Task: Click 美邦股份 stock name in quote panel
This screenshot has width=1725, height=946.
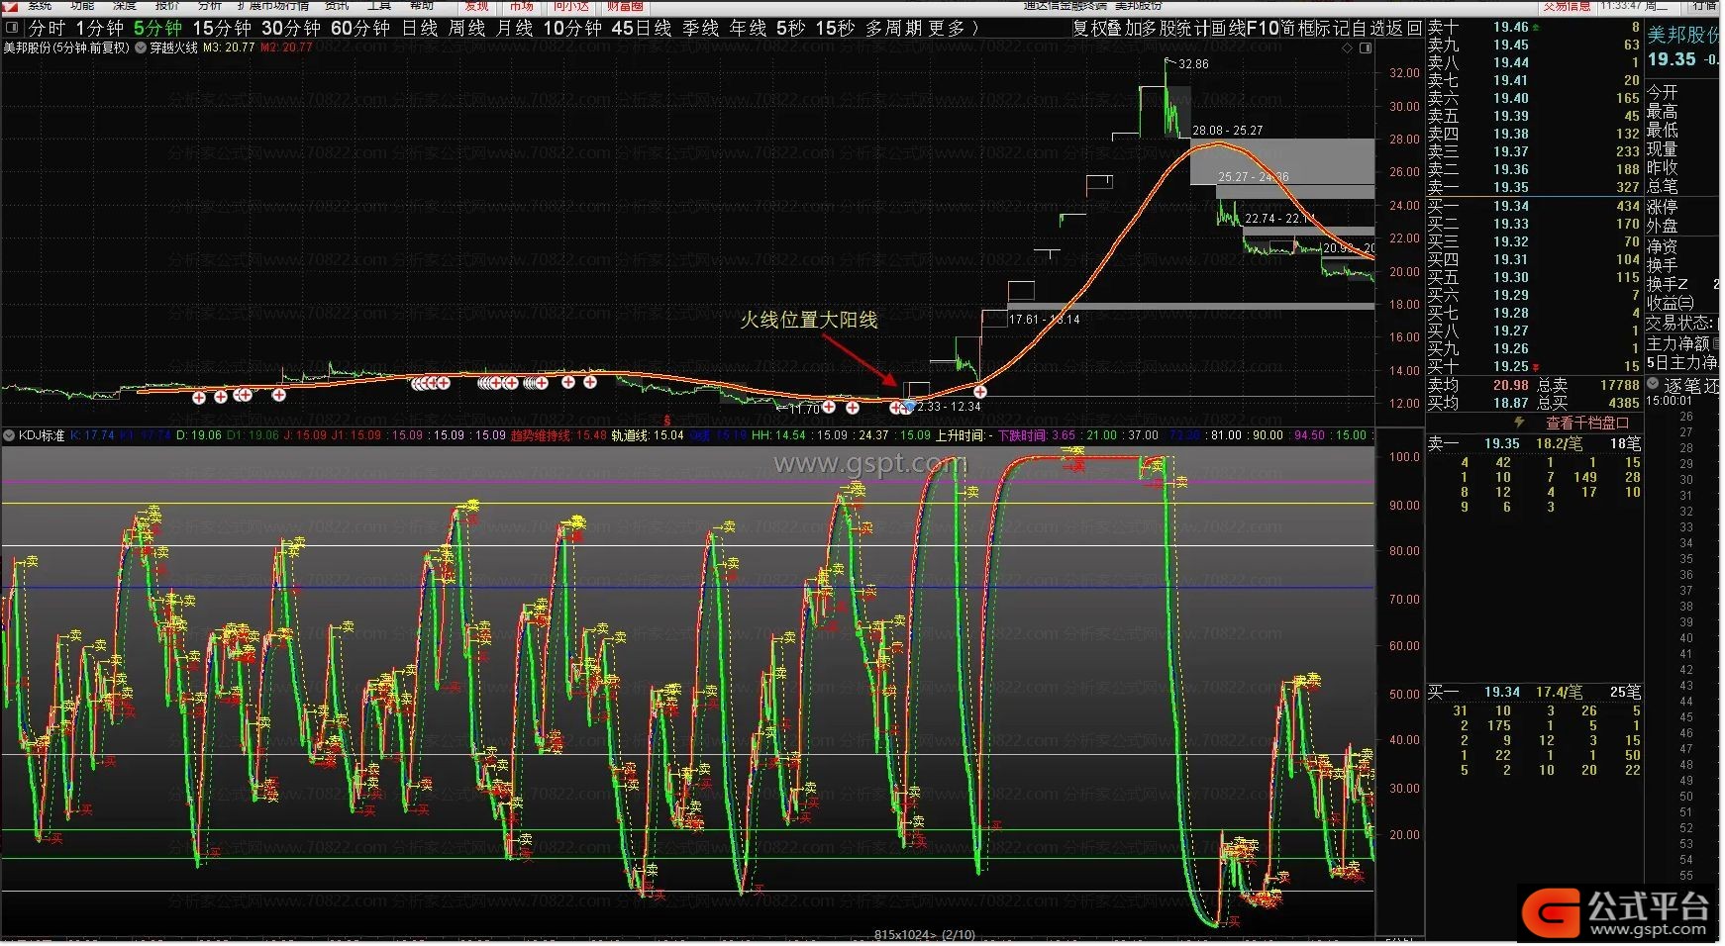Action: [x=1684, y=35]
